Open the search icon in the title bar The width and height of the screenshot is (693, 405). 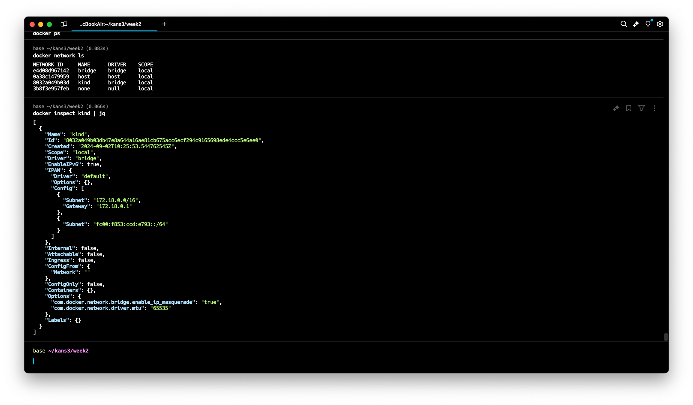623,24
